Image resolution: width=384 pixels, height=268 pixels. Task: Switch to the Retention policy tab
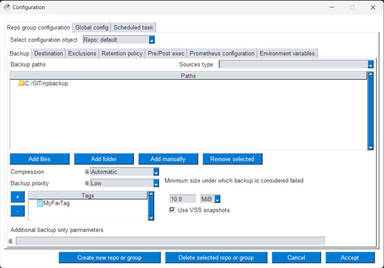[x=122, y=54]
